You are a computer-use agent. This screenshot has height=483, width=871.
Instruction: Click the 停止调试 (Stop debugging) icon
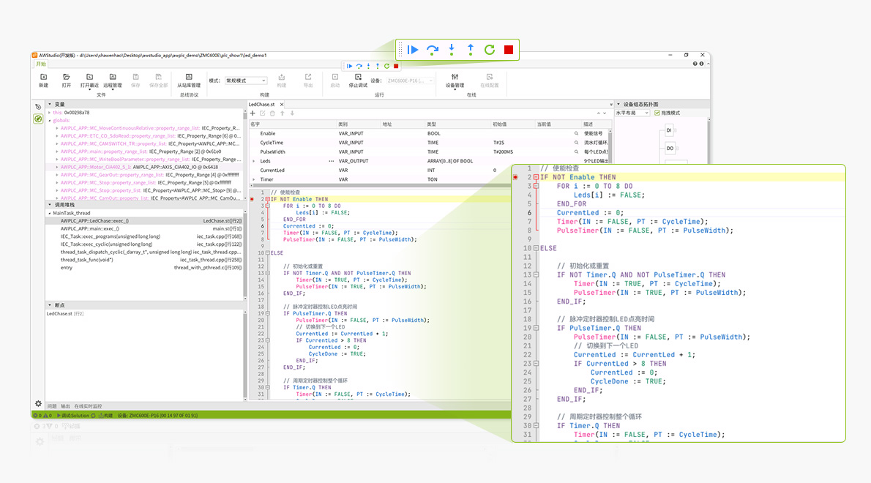(358, 77)
